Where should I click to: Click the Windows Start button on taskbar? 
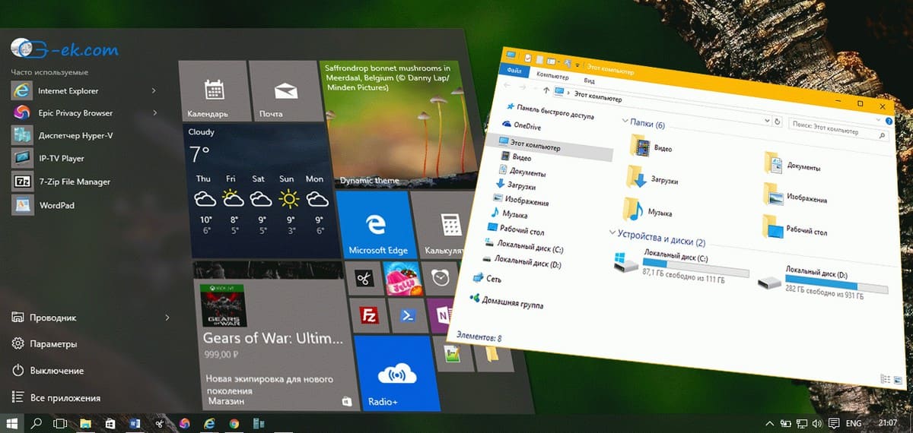[13, 423]
